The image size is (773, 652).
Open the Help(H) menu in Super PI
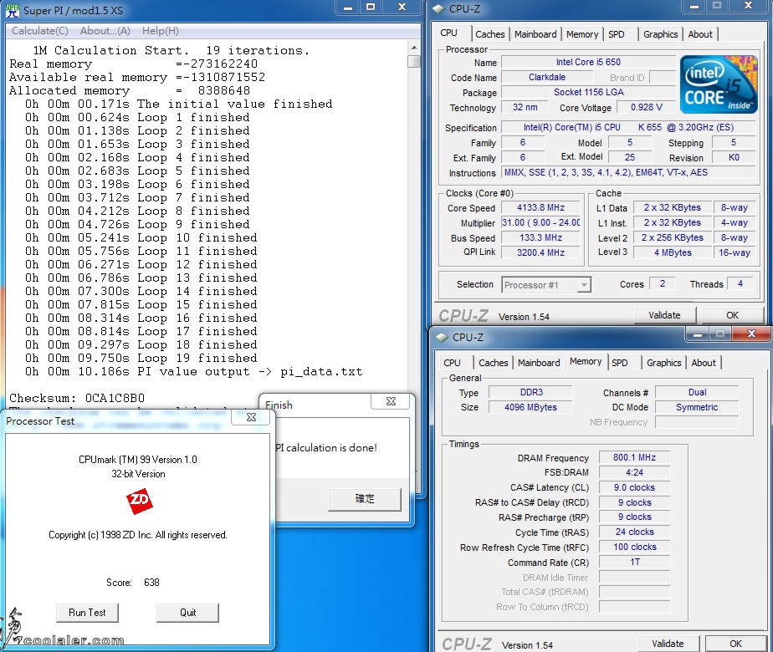(161, 31)
